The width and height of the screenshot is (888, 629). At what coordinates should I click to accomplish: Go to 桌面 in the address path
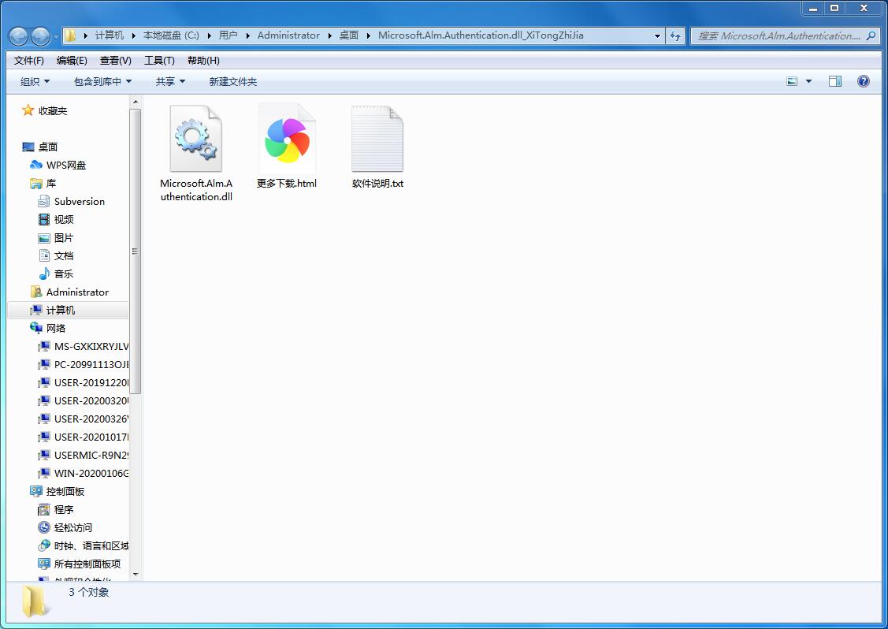[x=349, y=35]
